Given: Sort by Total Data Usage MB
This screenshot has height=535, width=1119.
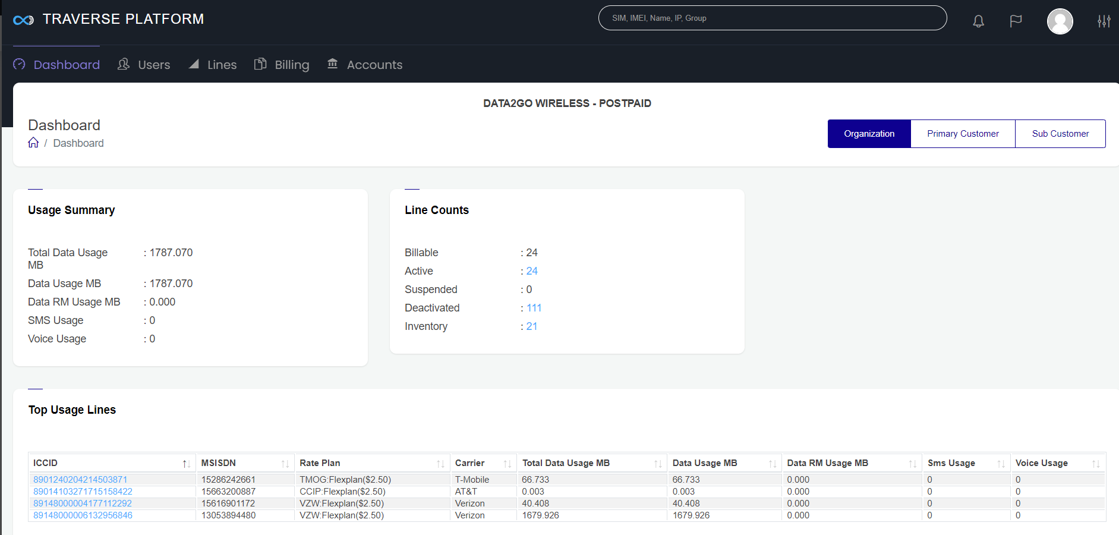Looking at the screenshot, I should click(x=657, y=464).
